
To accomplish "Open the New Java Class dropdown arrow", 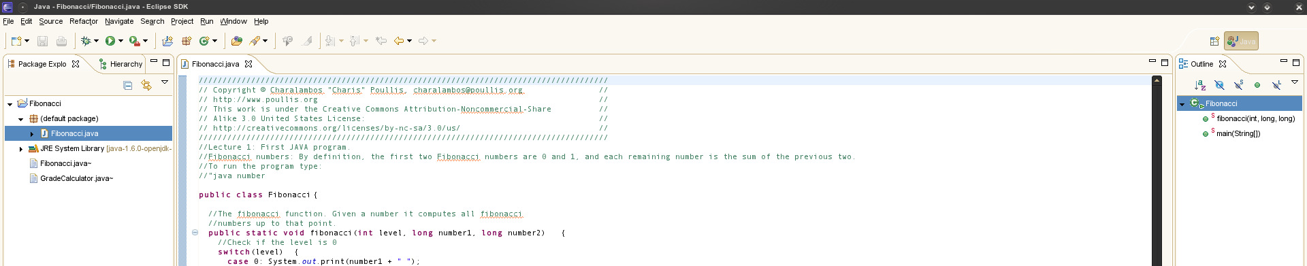I will (x=214, y=41).
